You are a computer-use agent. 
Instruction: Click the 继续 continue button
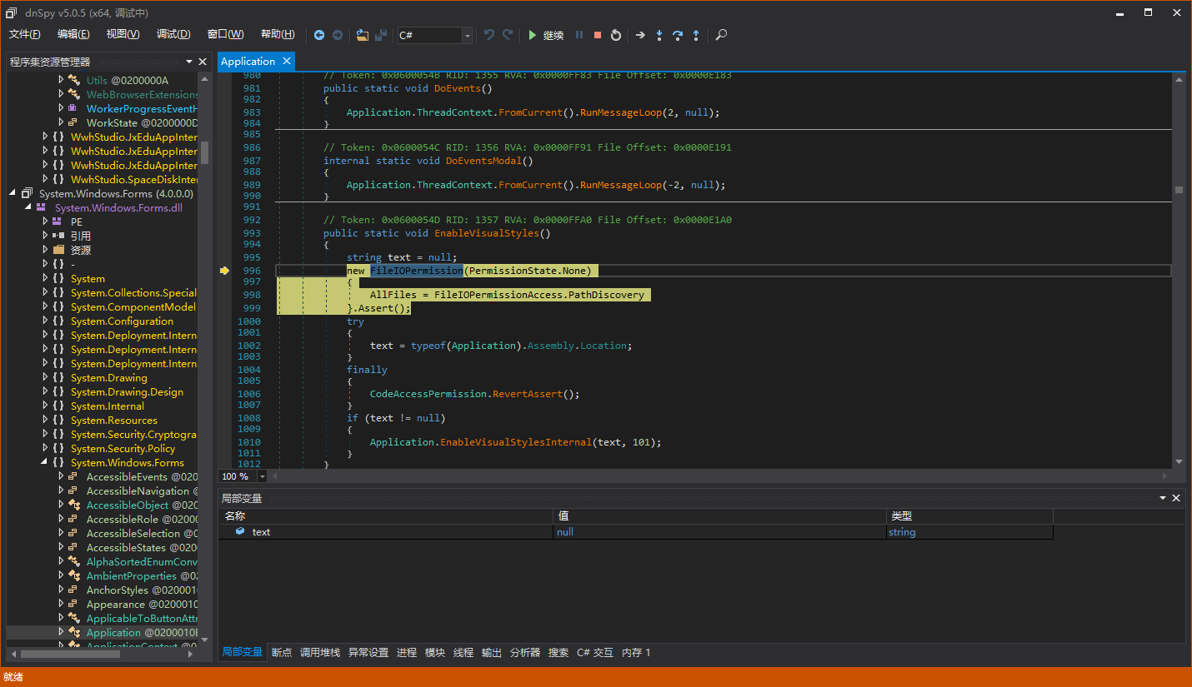point(546,35)
